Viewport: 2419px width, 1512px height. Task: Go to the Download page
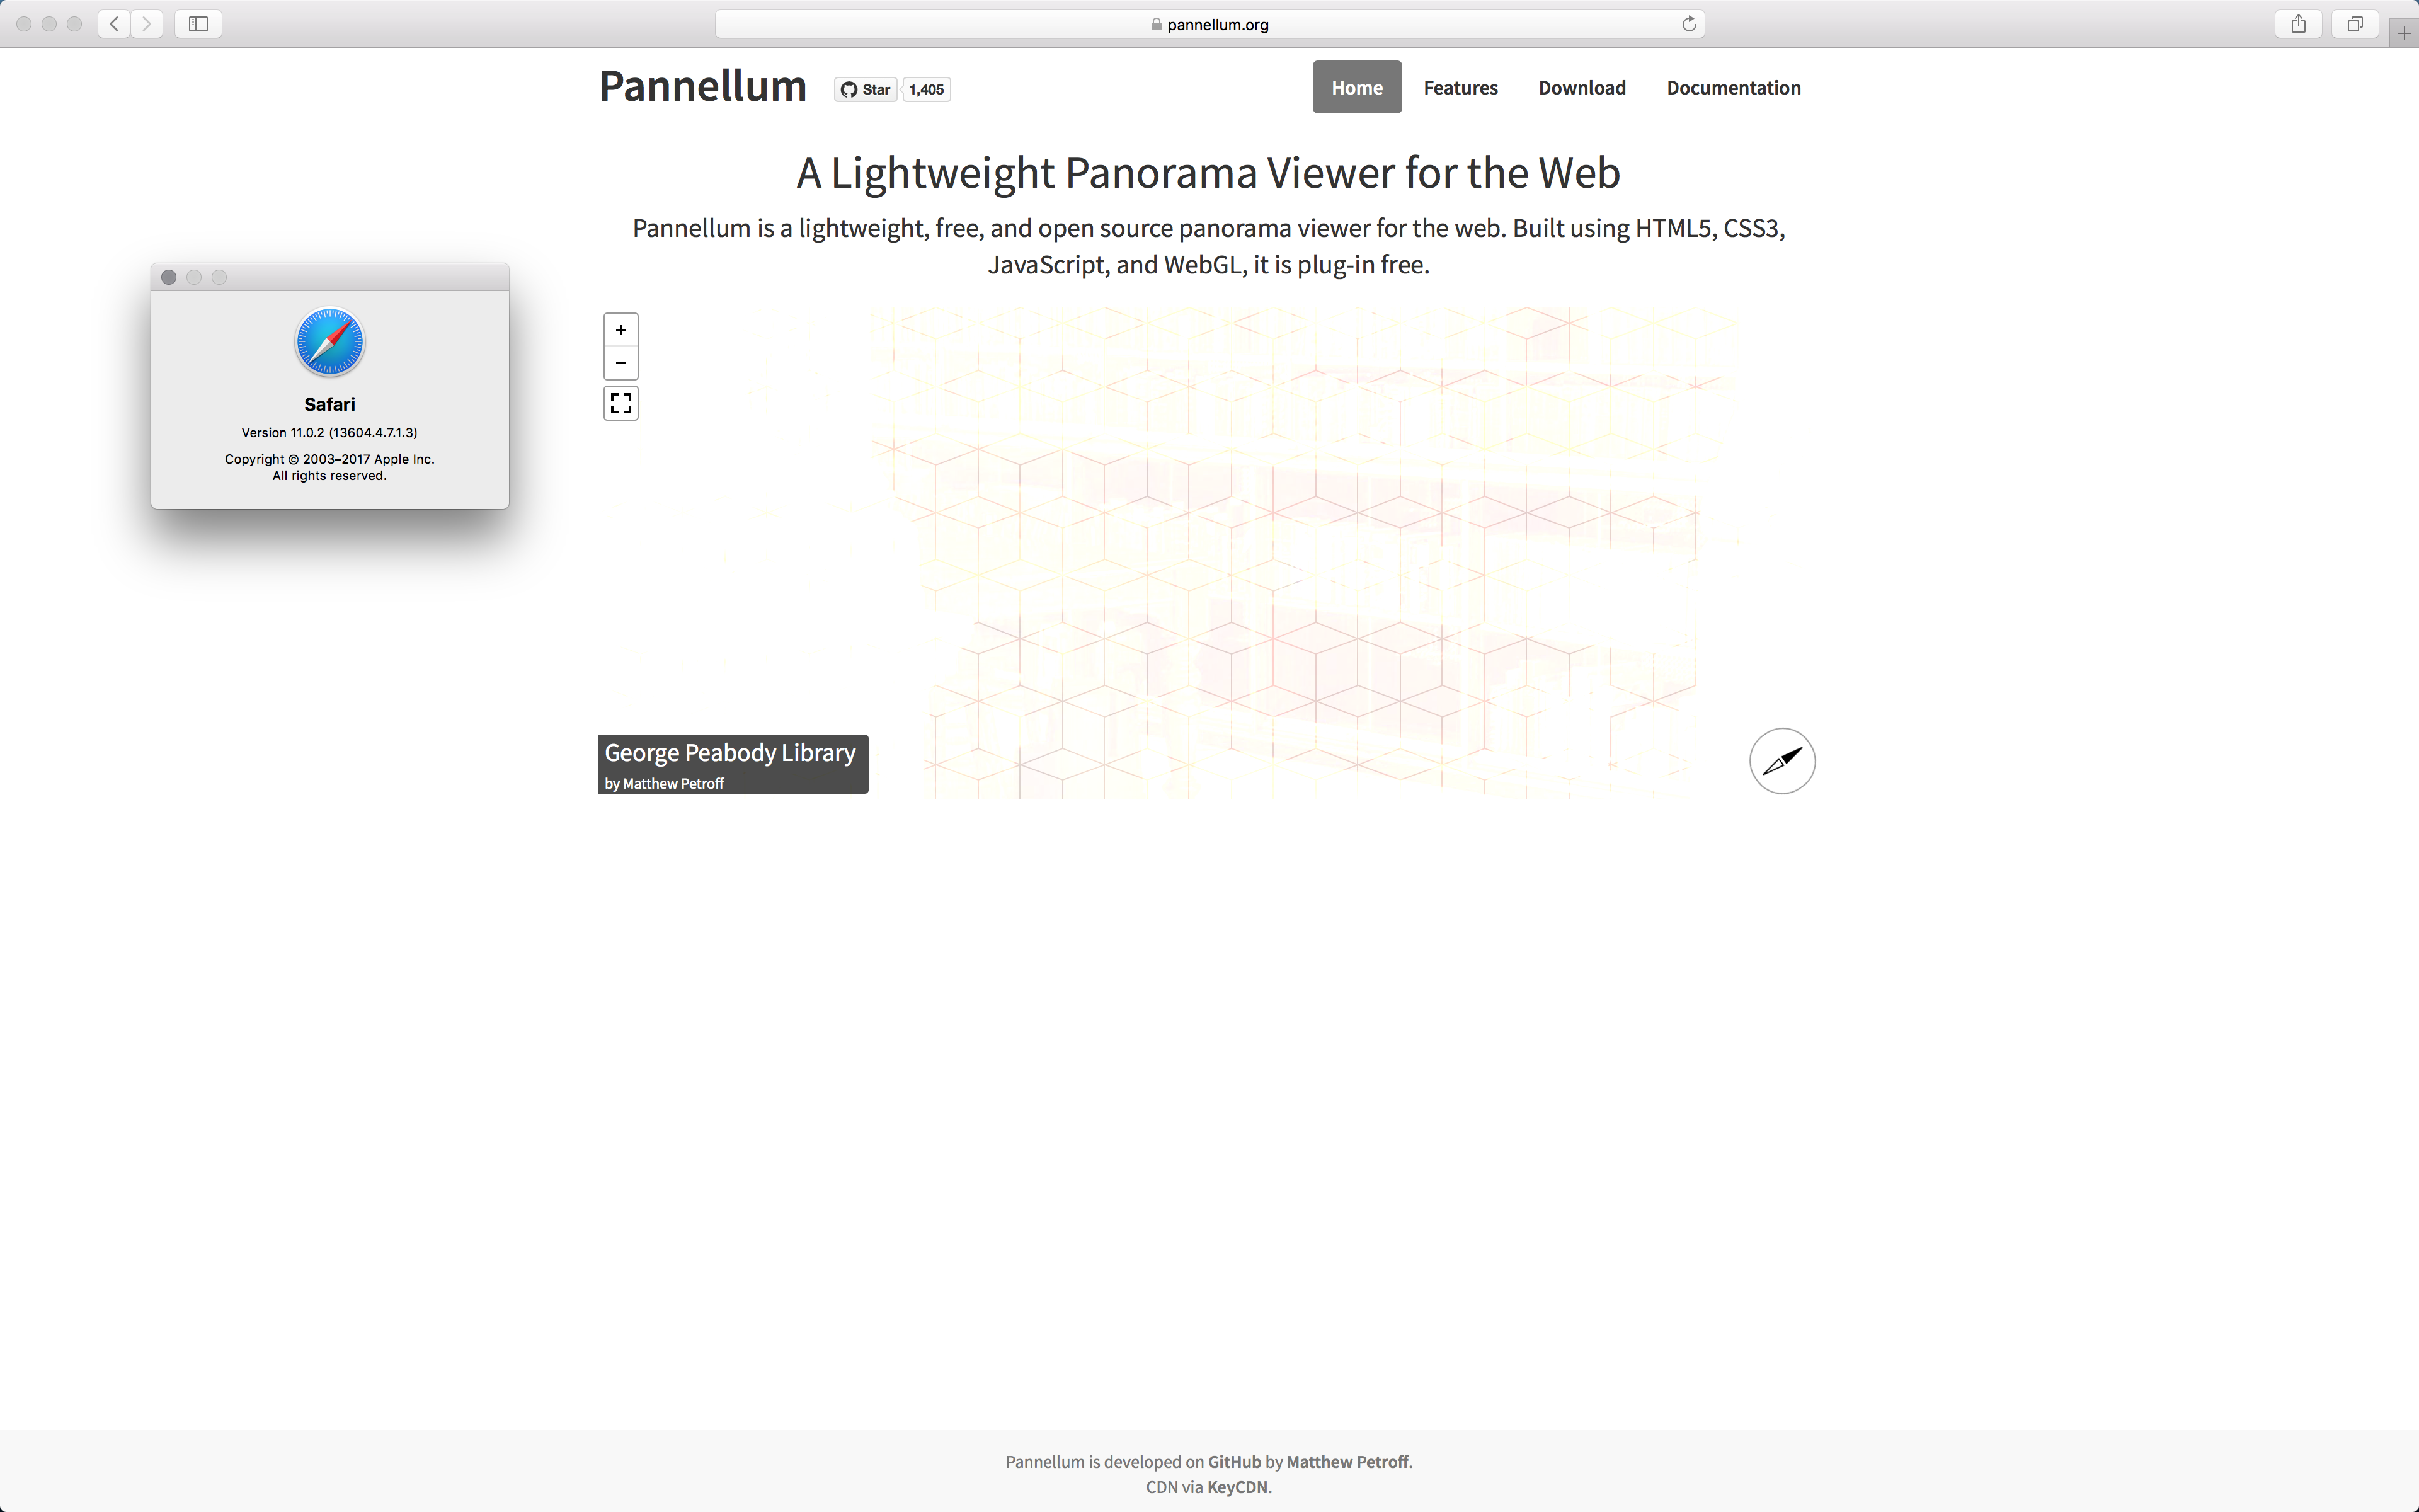pos(1581,88)
